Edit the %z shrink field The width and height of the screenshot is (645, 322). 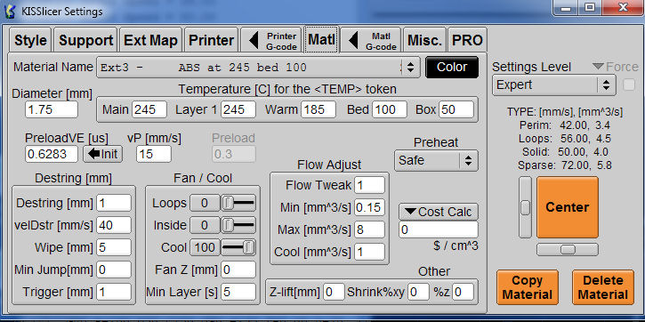[x=464, y=292]
